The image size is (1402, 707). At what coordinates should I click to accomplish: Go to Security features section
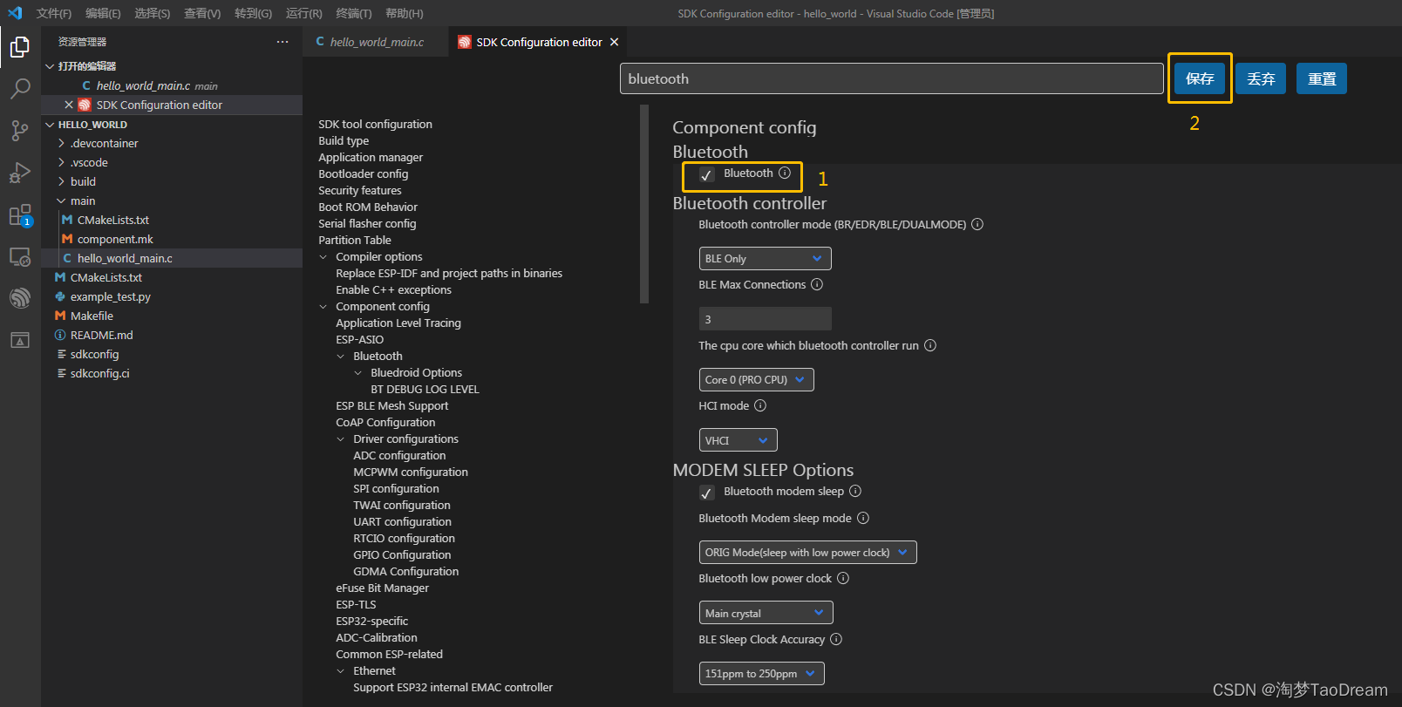click(x=360, y=190)
